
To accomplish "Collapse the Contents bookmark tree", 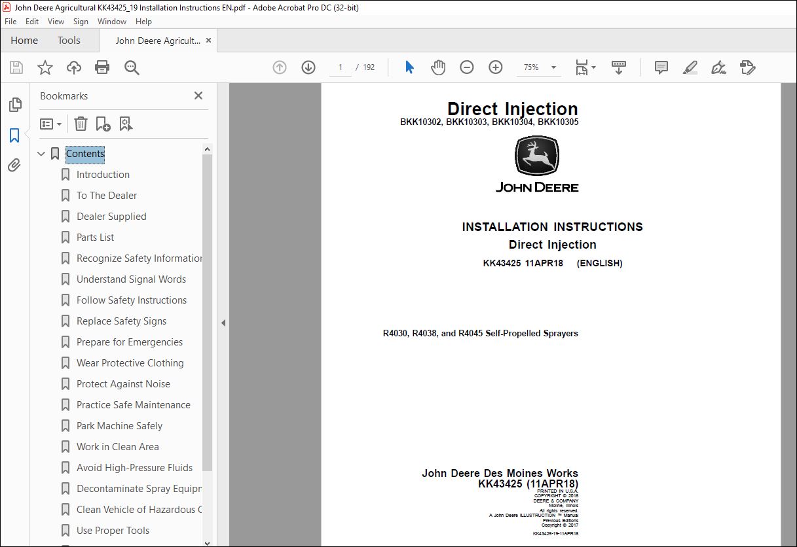I will [x=41, y=154].
